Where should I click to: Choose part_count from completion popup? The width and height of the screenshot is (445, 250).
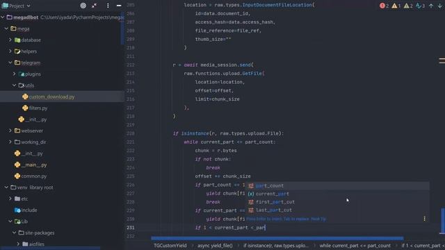coord(338,185)
